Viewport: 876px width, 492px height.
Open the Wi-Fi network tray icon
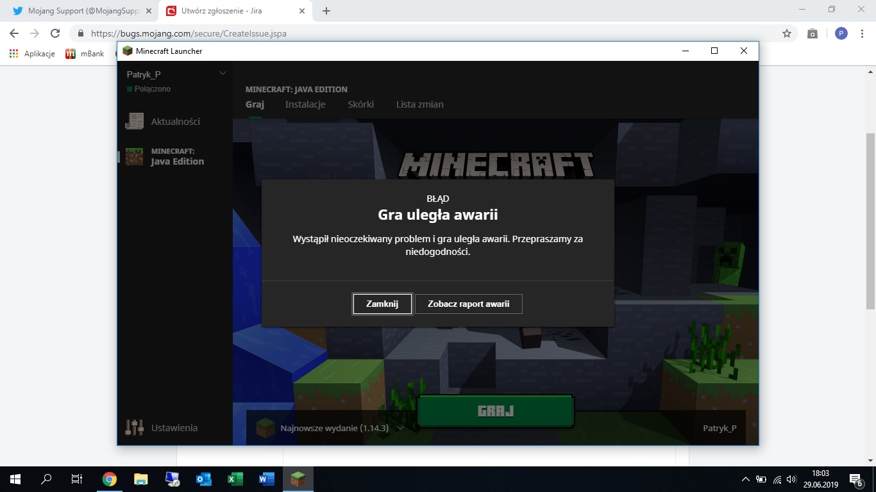[x=777, y=479]
